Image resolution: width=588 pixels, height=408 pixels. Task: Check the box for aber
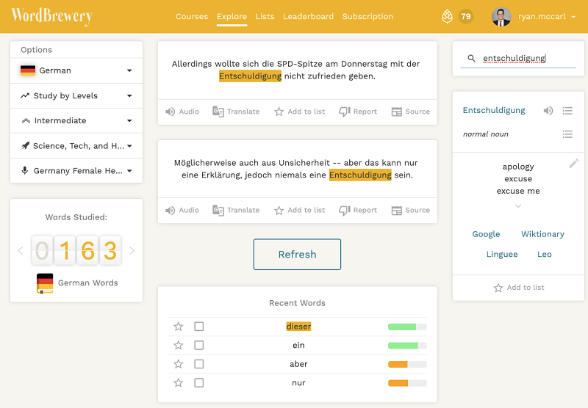click(199, 364)
